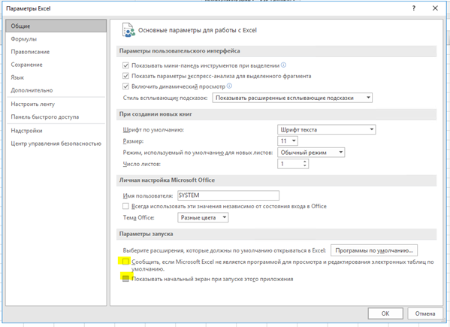The height and width of the screenshot is (327, 450).
Task: Click the general Excel options header icon
Action: 128,30
